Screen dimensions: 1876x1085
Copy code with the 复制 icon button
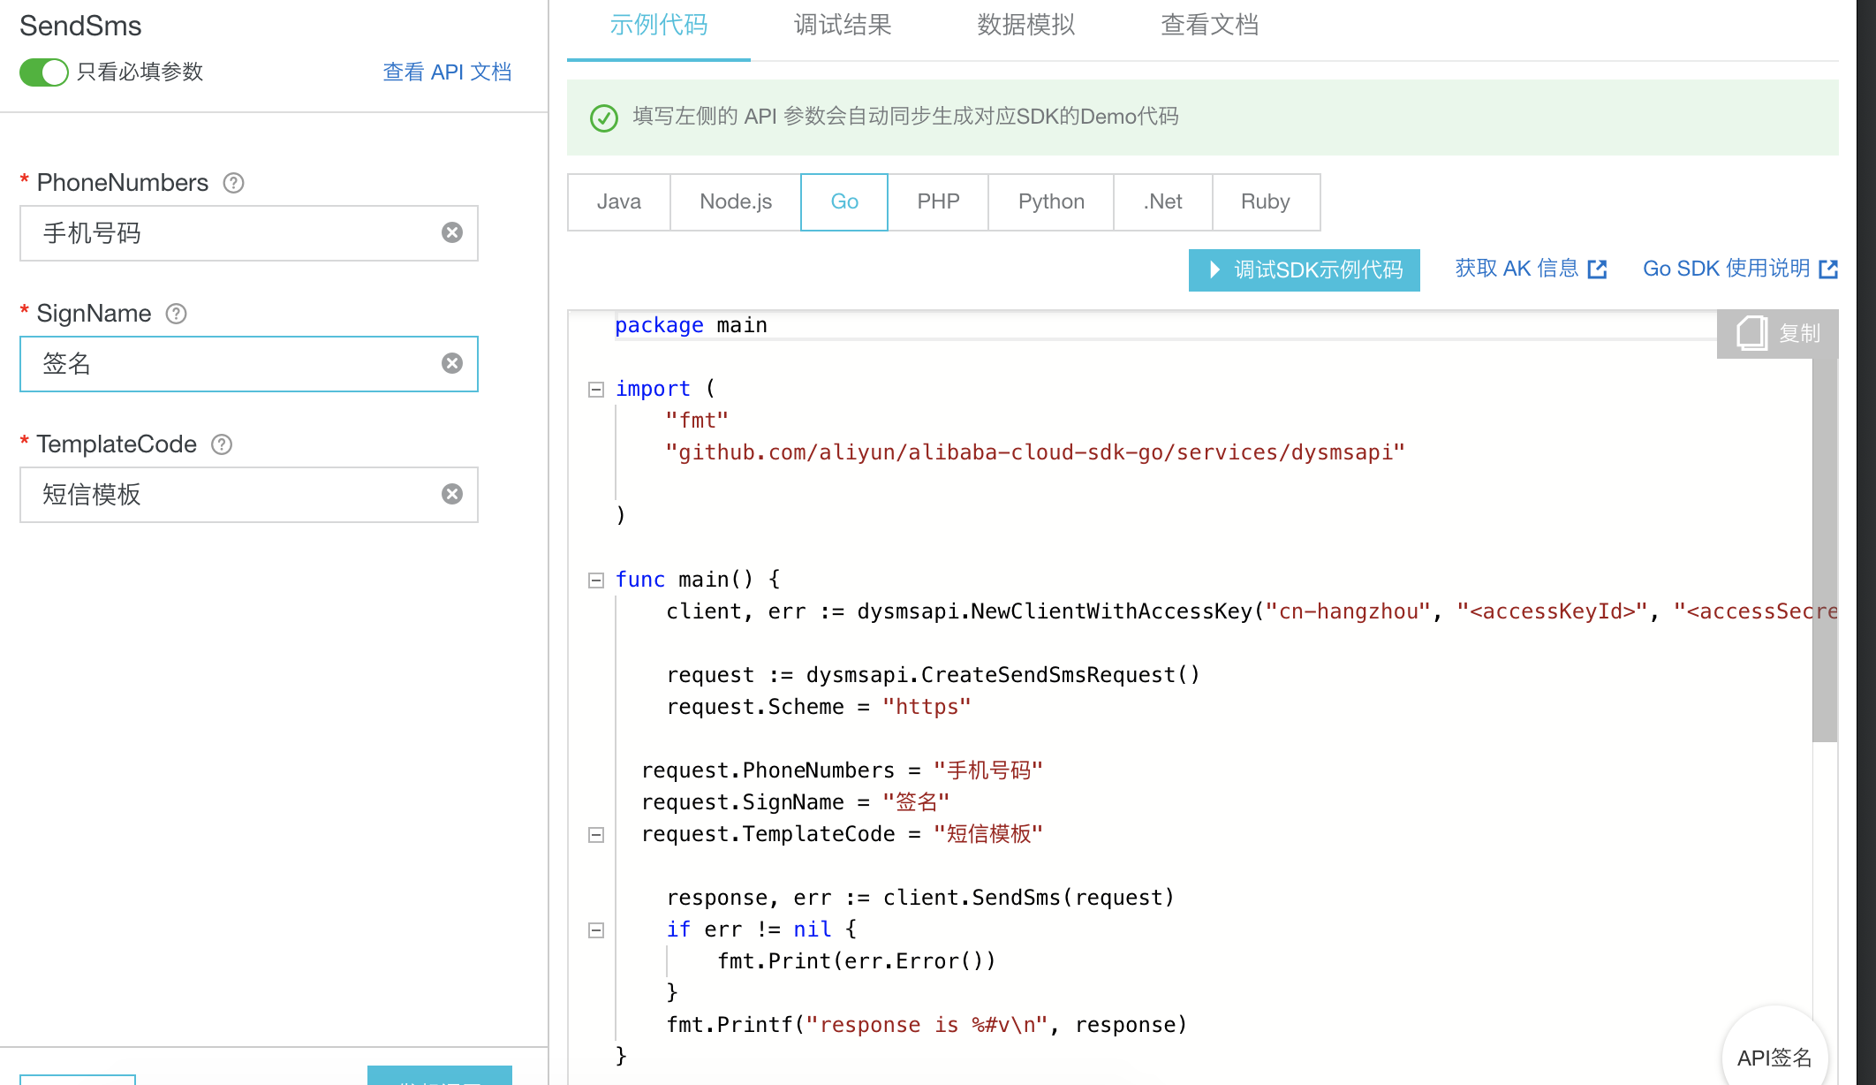tap(1777, 333)
